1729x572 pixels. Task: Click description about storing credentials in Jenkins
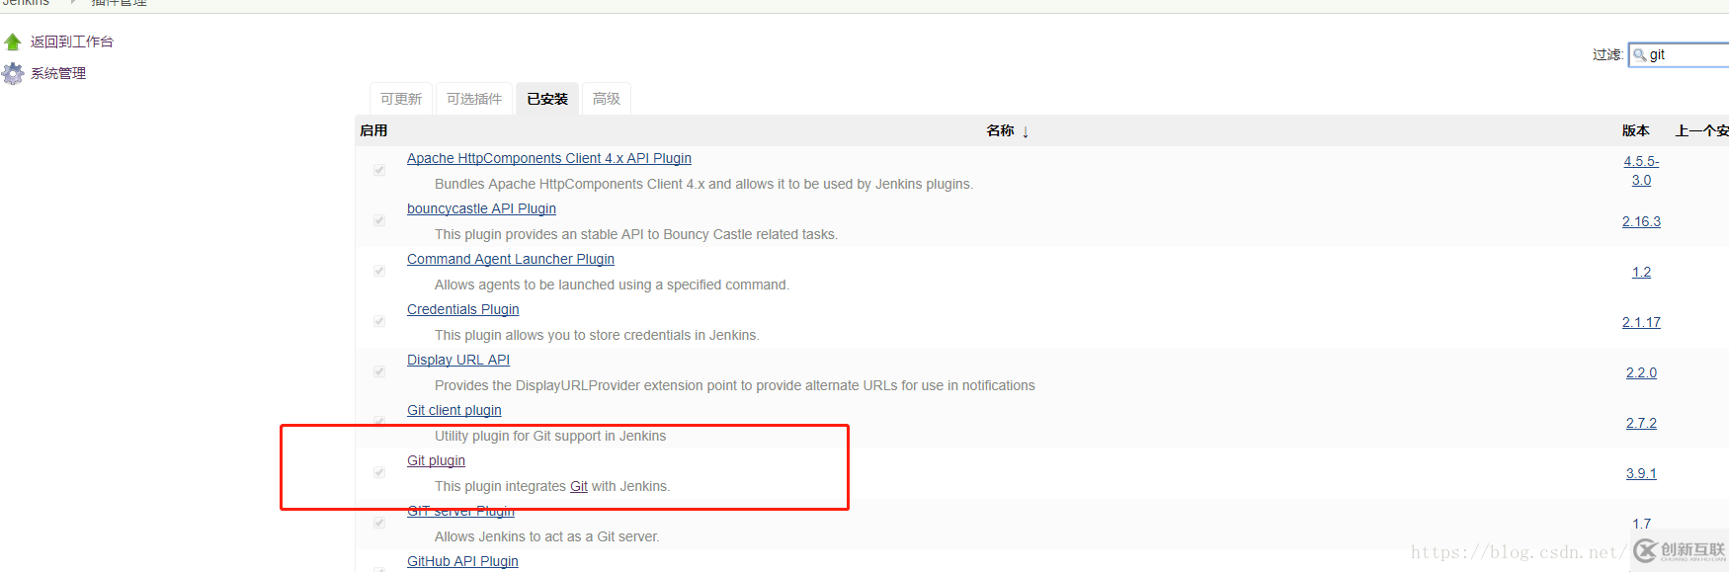point(597,335)
